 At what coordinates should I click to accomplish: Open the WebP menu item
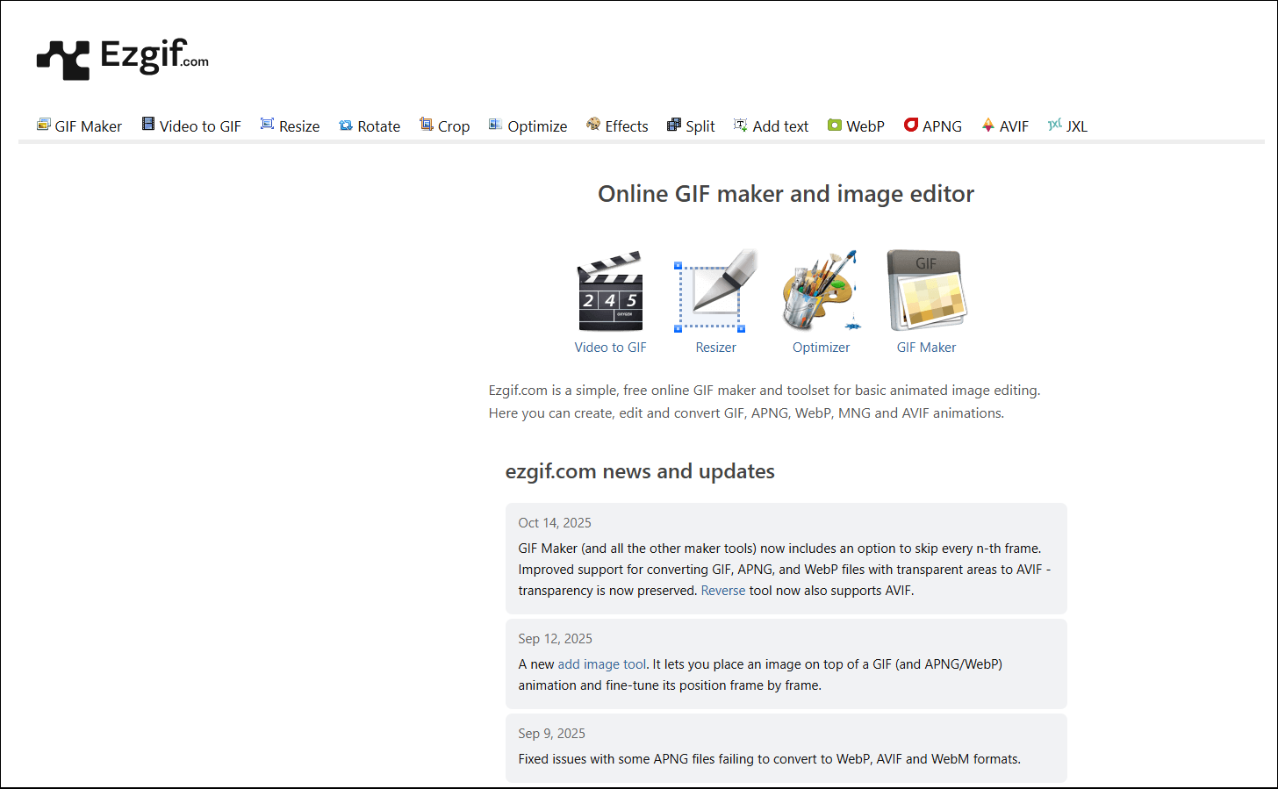tap(865, 126)
